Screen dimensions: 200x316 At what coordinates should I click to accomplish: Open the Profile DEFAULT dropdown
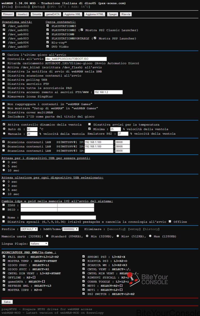(29, 229)
